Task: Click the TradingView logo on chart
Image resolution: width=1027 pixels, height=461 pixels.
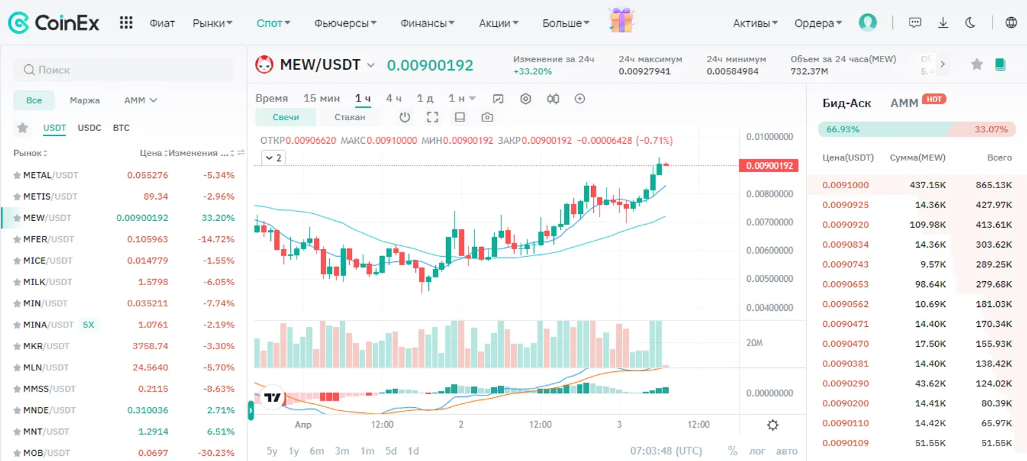Action: [273, 397]
